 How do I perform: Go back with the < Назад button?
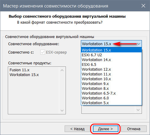[77, 129]
